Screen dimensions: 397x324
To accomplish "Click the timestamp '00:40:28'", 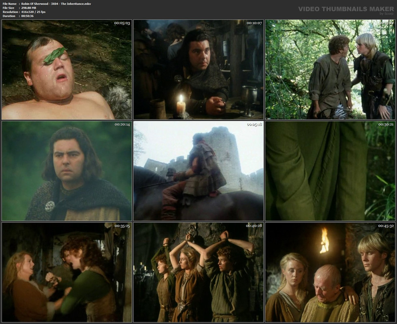I will [254, 226].
